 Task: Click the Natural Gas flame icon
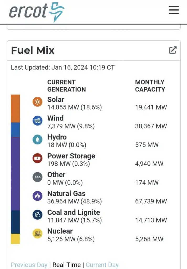point(38,196)
